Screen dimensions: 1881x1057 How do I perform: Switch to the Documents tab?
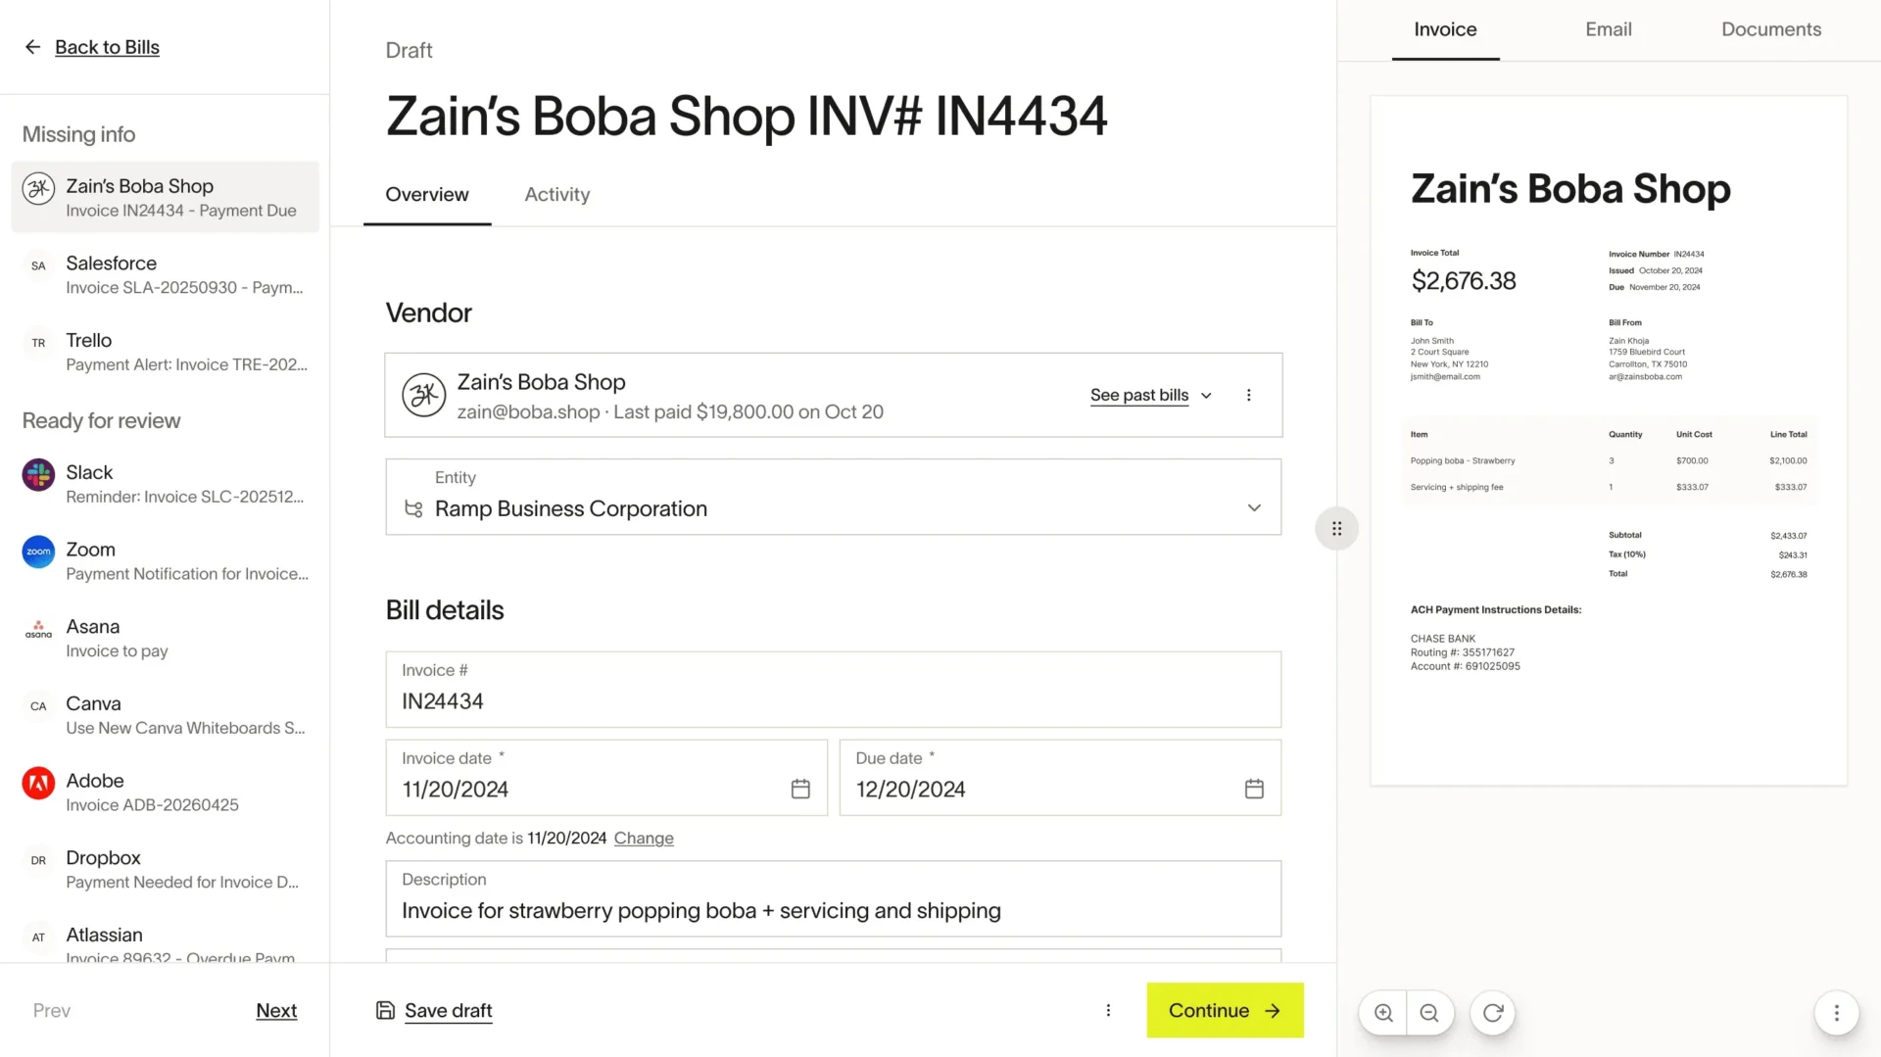tap(1770, 29)
